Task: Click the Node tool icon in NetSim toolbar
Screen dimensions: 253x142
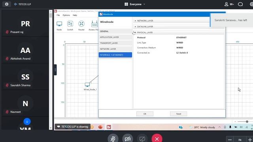Action: click(x=59, y=24)
